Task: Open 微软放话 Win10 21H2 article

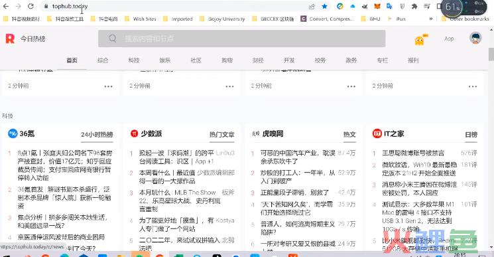Action: pos(419,169)
